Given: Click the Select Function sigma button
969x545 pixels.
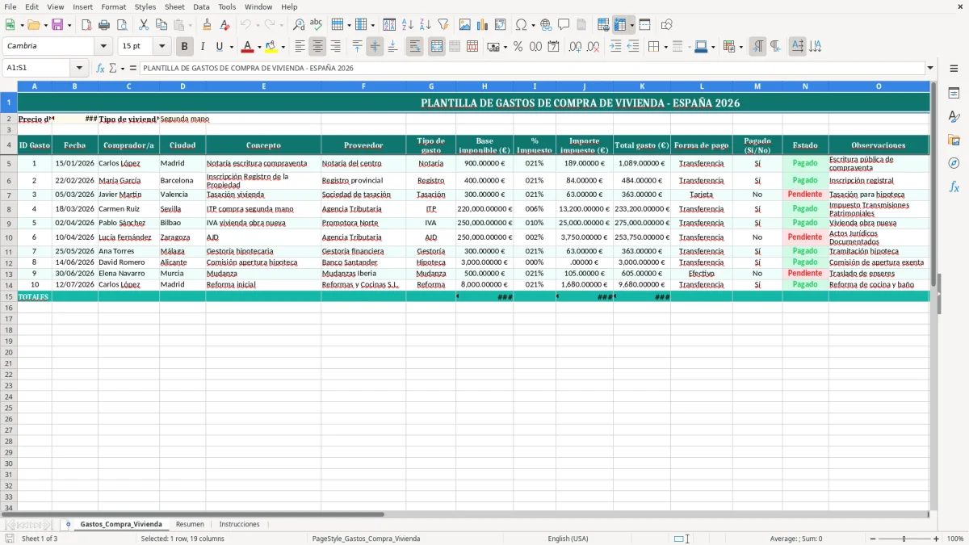Looking at the screenshot, I should (x=112, y=68).
